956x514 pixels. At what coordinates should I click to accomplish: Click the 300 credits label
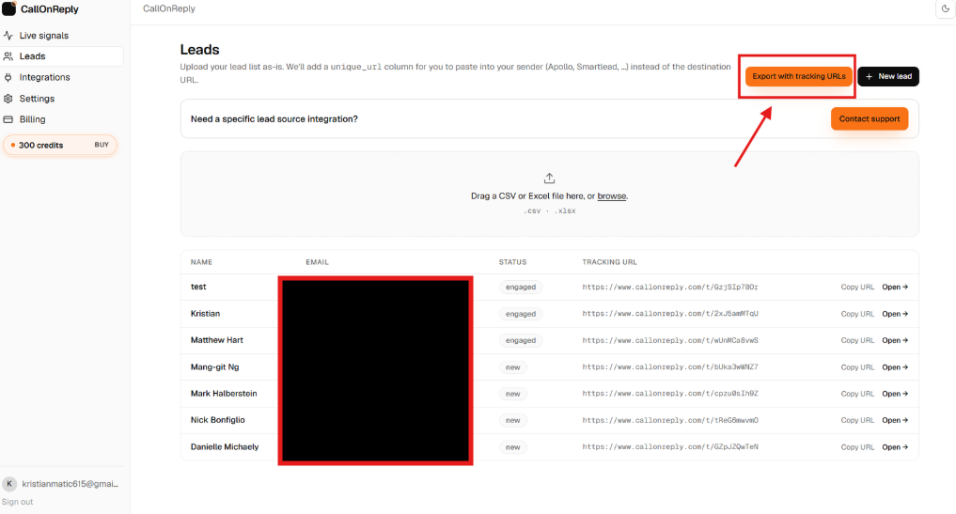tap(40, 145)
